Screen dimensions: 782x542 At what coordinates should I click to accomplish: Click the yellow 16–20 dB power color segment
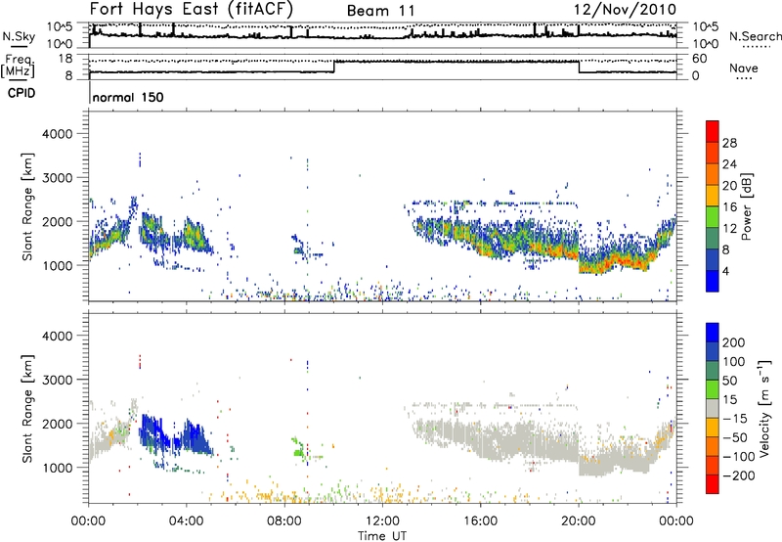tap(713, 195)
